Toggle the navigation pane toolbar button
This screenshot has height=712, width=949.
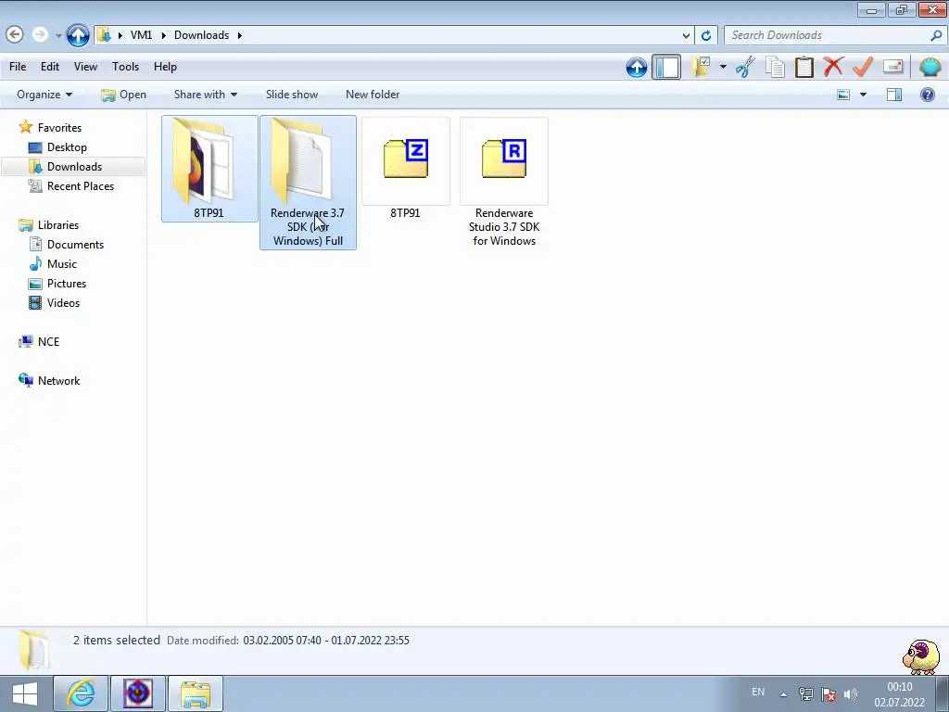click(666, 67)
